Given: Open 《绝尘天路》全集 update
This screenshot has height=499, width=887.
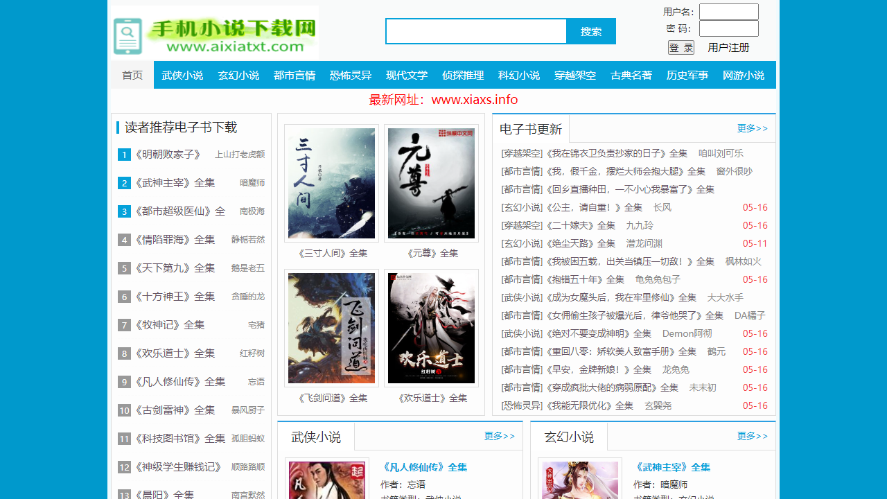Looking at the screenshot, I should (x=581, y=243).
